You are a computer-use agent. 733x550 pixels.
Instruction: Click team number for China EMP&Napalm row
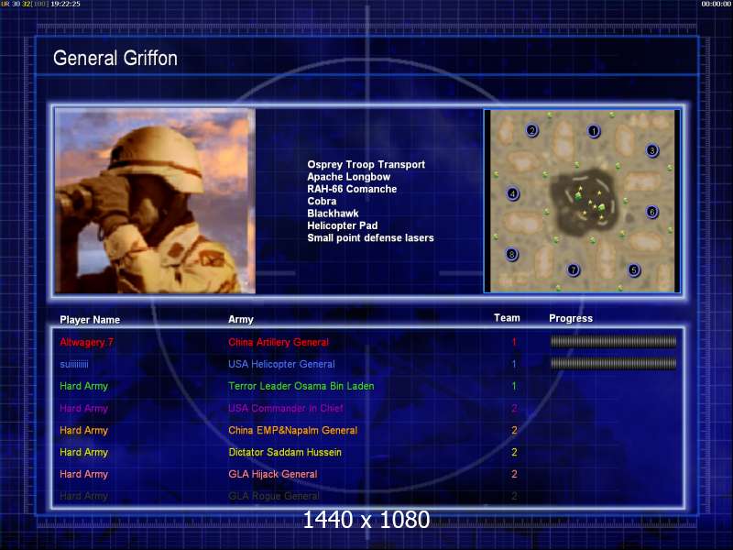click(514, 430)
